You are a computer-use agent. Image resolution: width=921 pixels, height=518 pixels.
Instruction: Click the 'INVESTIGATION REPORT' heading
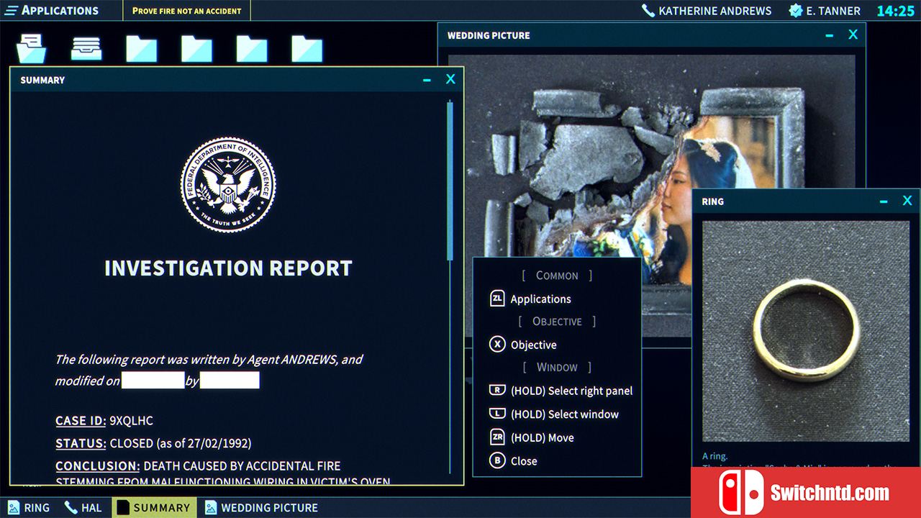coord(228,268)
